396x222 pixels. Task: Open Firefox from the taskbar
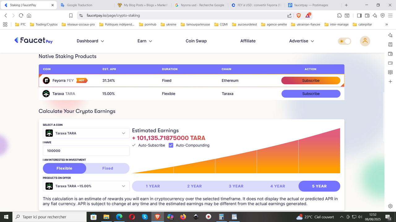183,217
